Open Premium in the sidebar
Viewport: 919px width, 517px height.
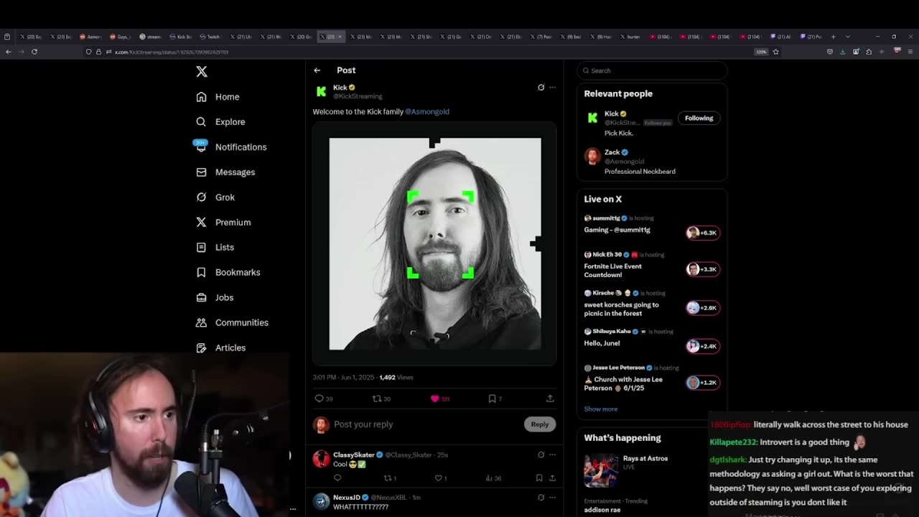click(x=223, y=223)
